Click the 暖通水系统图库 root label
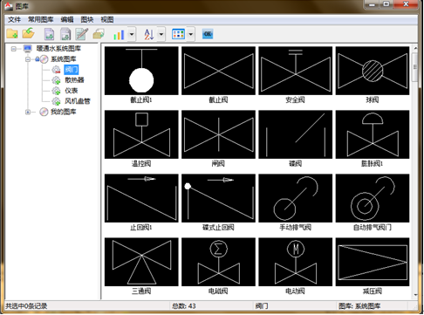 (58, 48)
